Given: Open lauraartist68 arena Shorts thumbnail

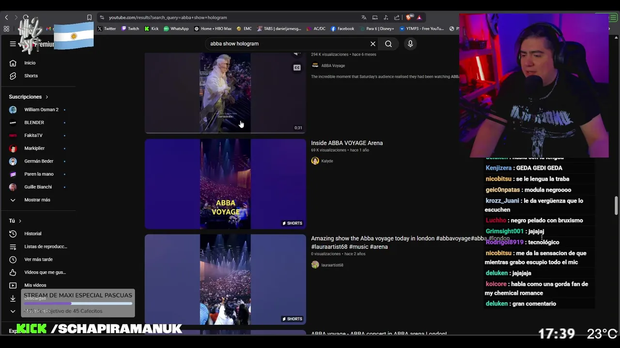Looking at the screenshot, I should pos(225,279).
